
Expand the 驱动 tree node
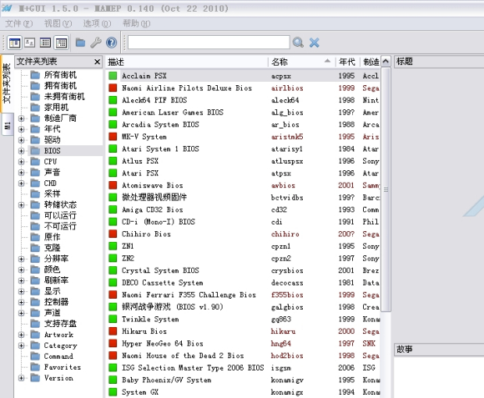[22, 140]
